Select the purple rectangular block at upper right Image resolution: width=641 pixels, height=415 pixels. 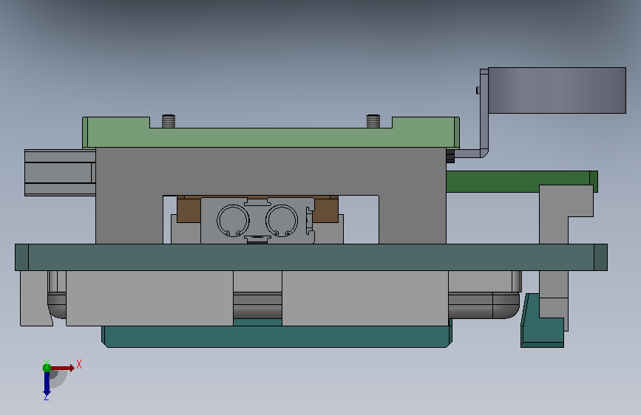557,90
